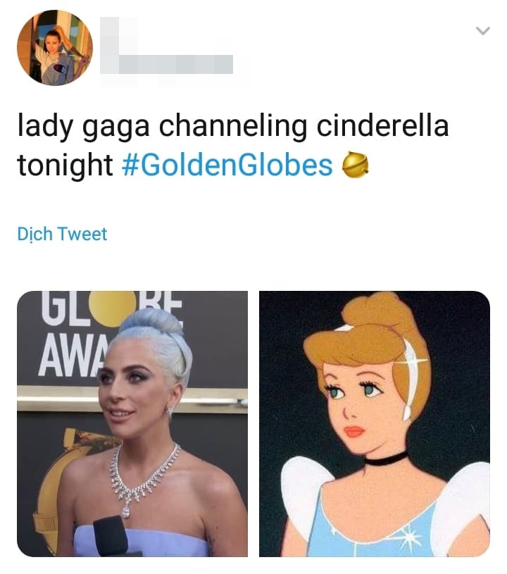Open the Cinderella cartoon image on the right
Viewport: 507px width, 574px height.
tap(375, 423)
